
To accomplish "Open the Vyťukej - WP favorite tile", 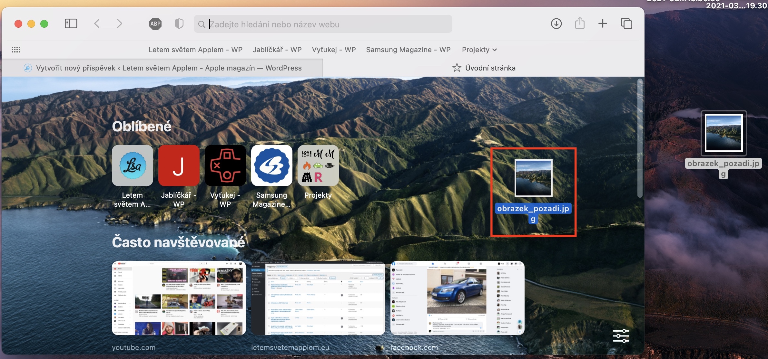I will (225, 165).
